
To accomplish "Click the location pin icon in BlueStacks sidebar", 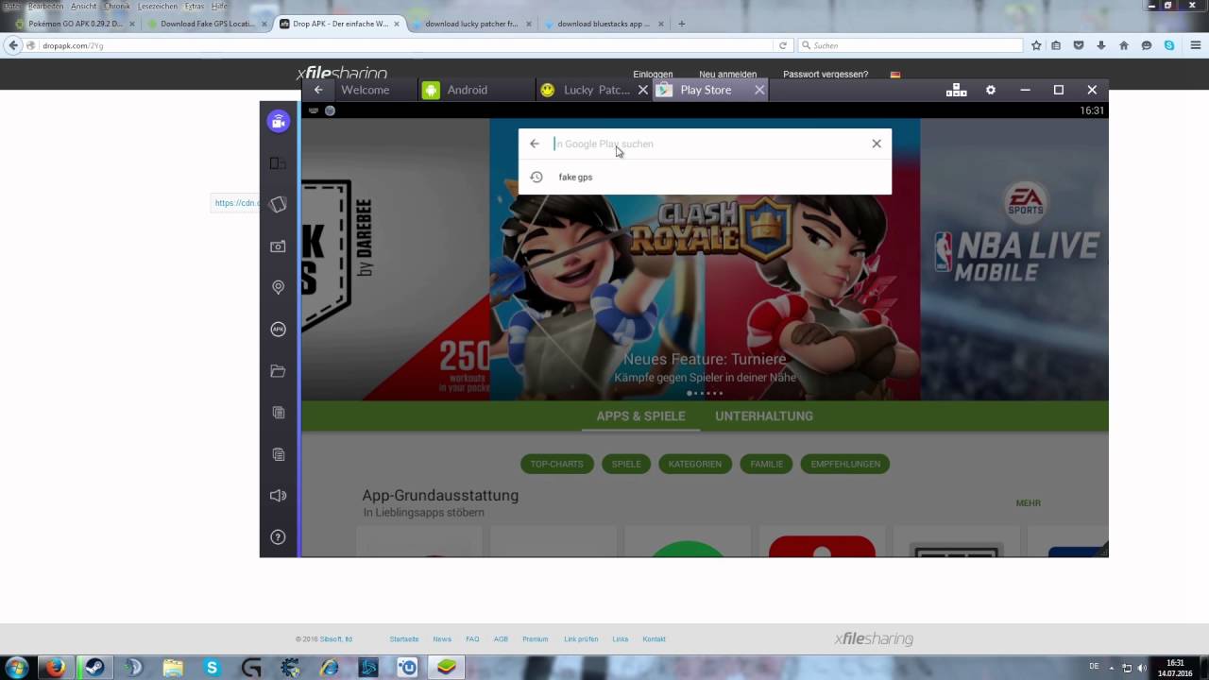I will coord(278,287).
